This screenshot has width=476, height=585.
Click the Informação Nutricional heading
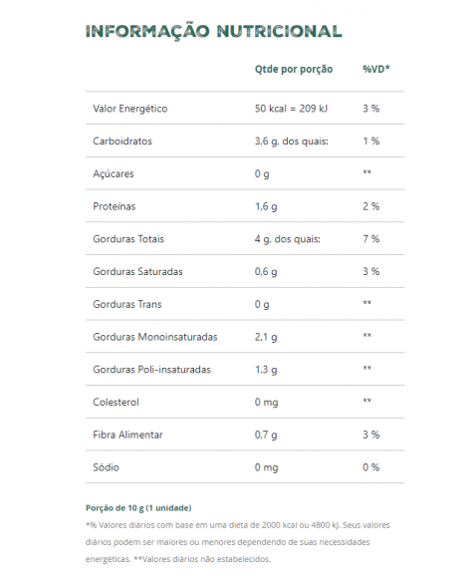coord(213,31)
